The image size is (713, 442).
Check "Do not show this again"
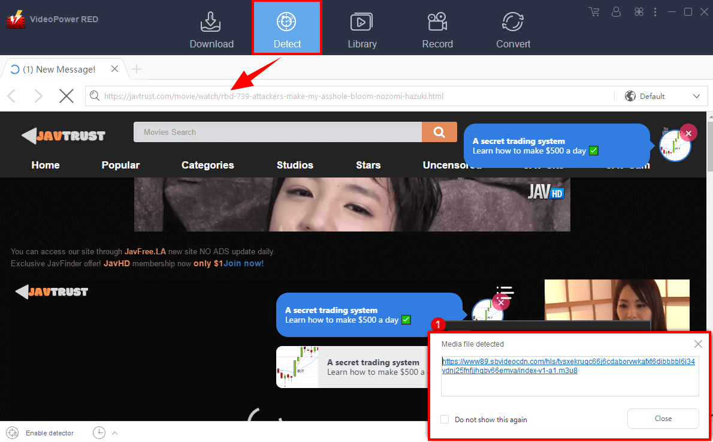pyautogui.click(x=445, y=419)
